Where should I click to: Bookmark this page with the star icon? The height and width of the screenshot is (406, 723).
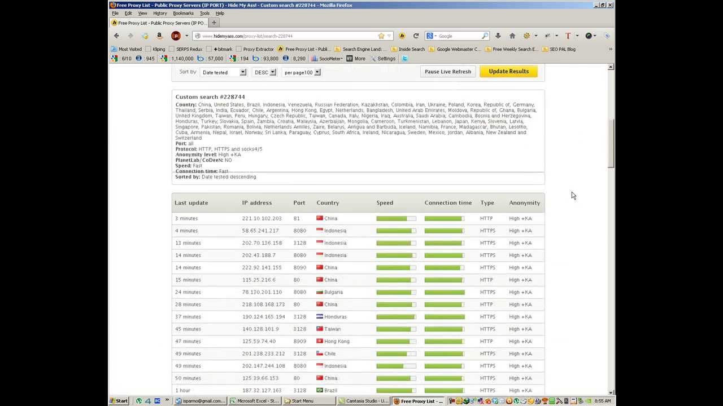381,36
